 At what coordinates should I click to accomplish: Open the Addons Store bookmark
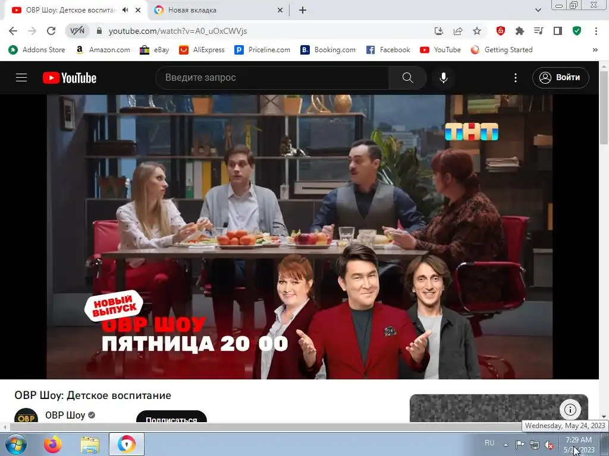click(x=36, y=50)
